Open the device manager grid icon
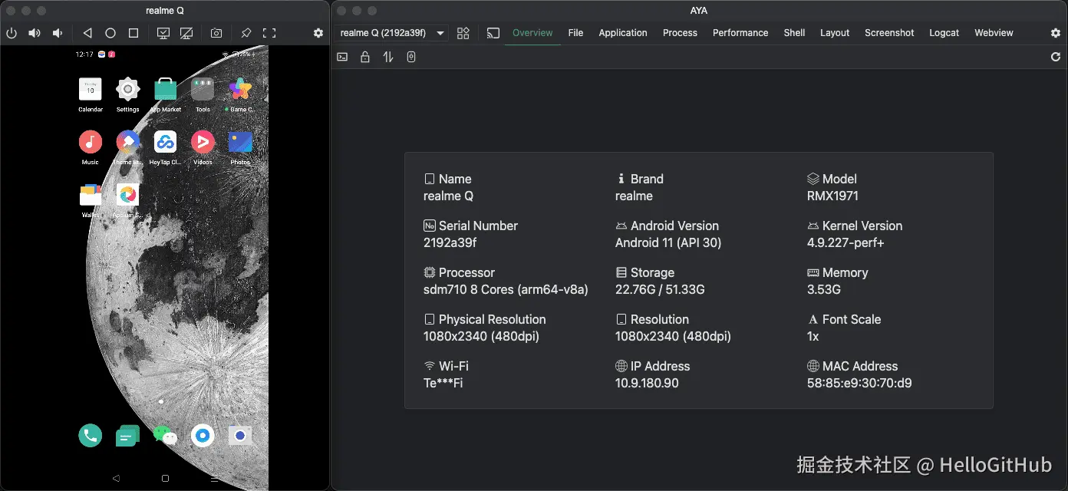Viewport: 1068px width, 491px height. pos(463,33)
